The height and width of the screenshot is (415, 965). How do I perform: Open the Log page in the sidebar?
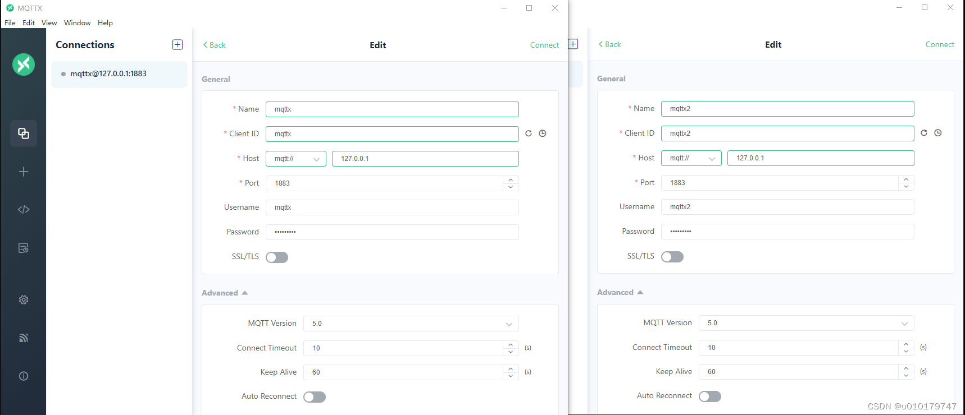tap(24, 248)
